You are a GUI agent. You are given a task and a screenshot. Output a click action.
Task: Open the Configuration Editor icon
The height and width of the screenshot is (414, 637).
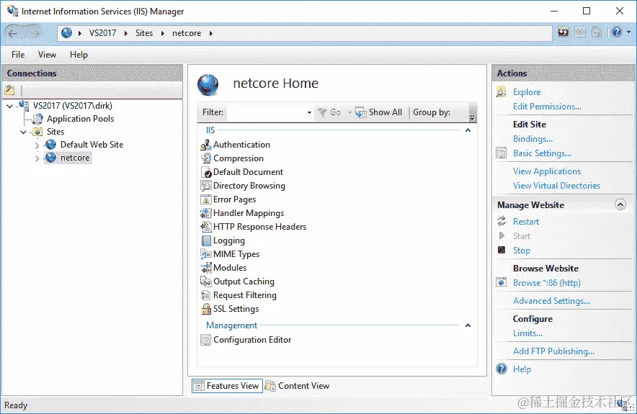tap(206, 340)
